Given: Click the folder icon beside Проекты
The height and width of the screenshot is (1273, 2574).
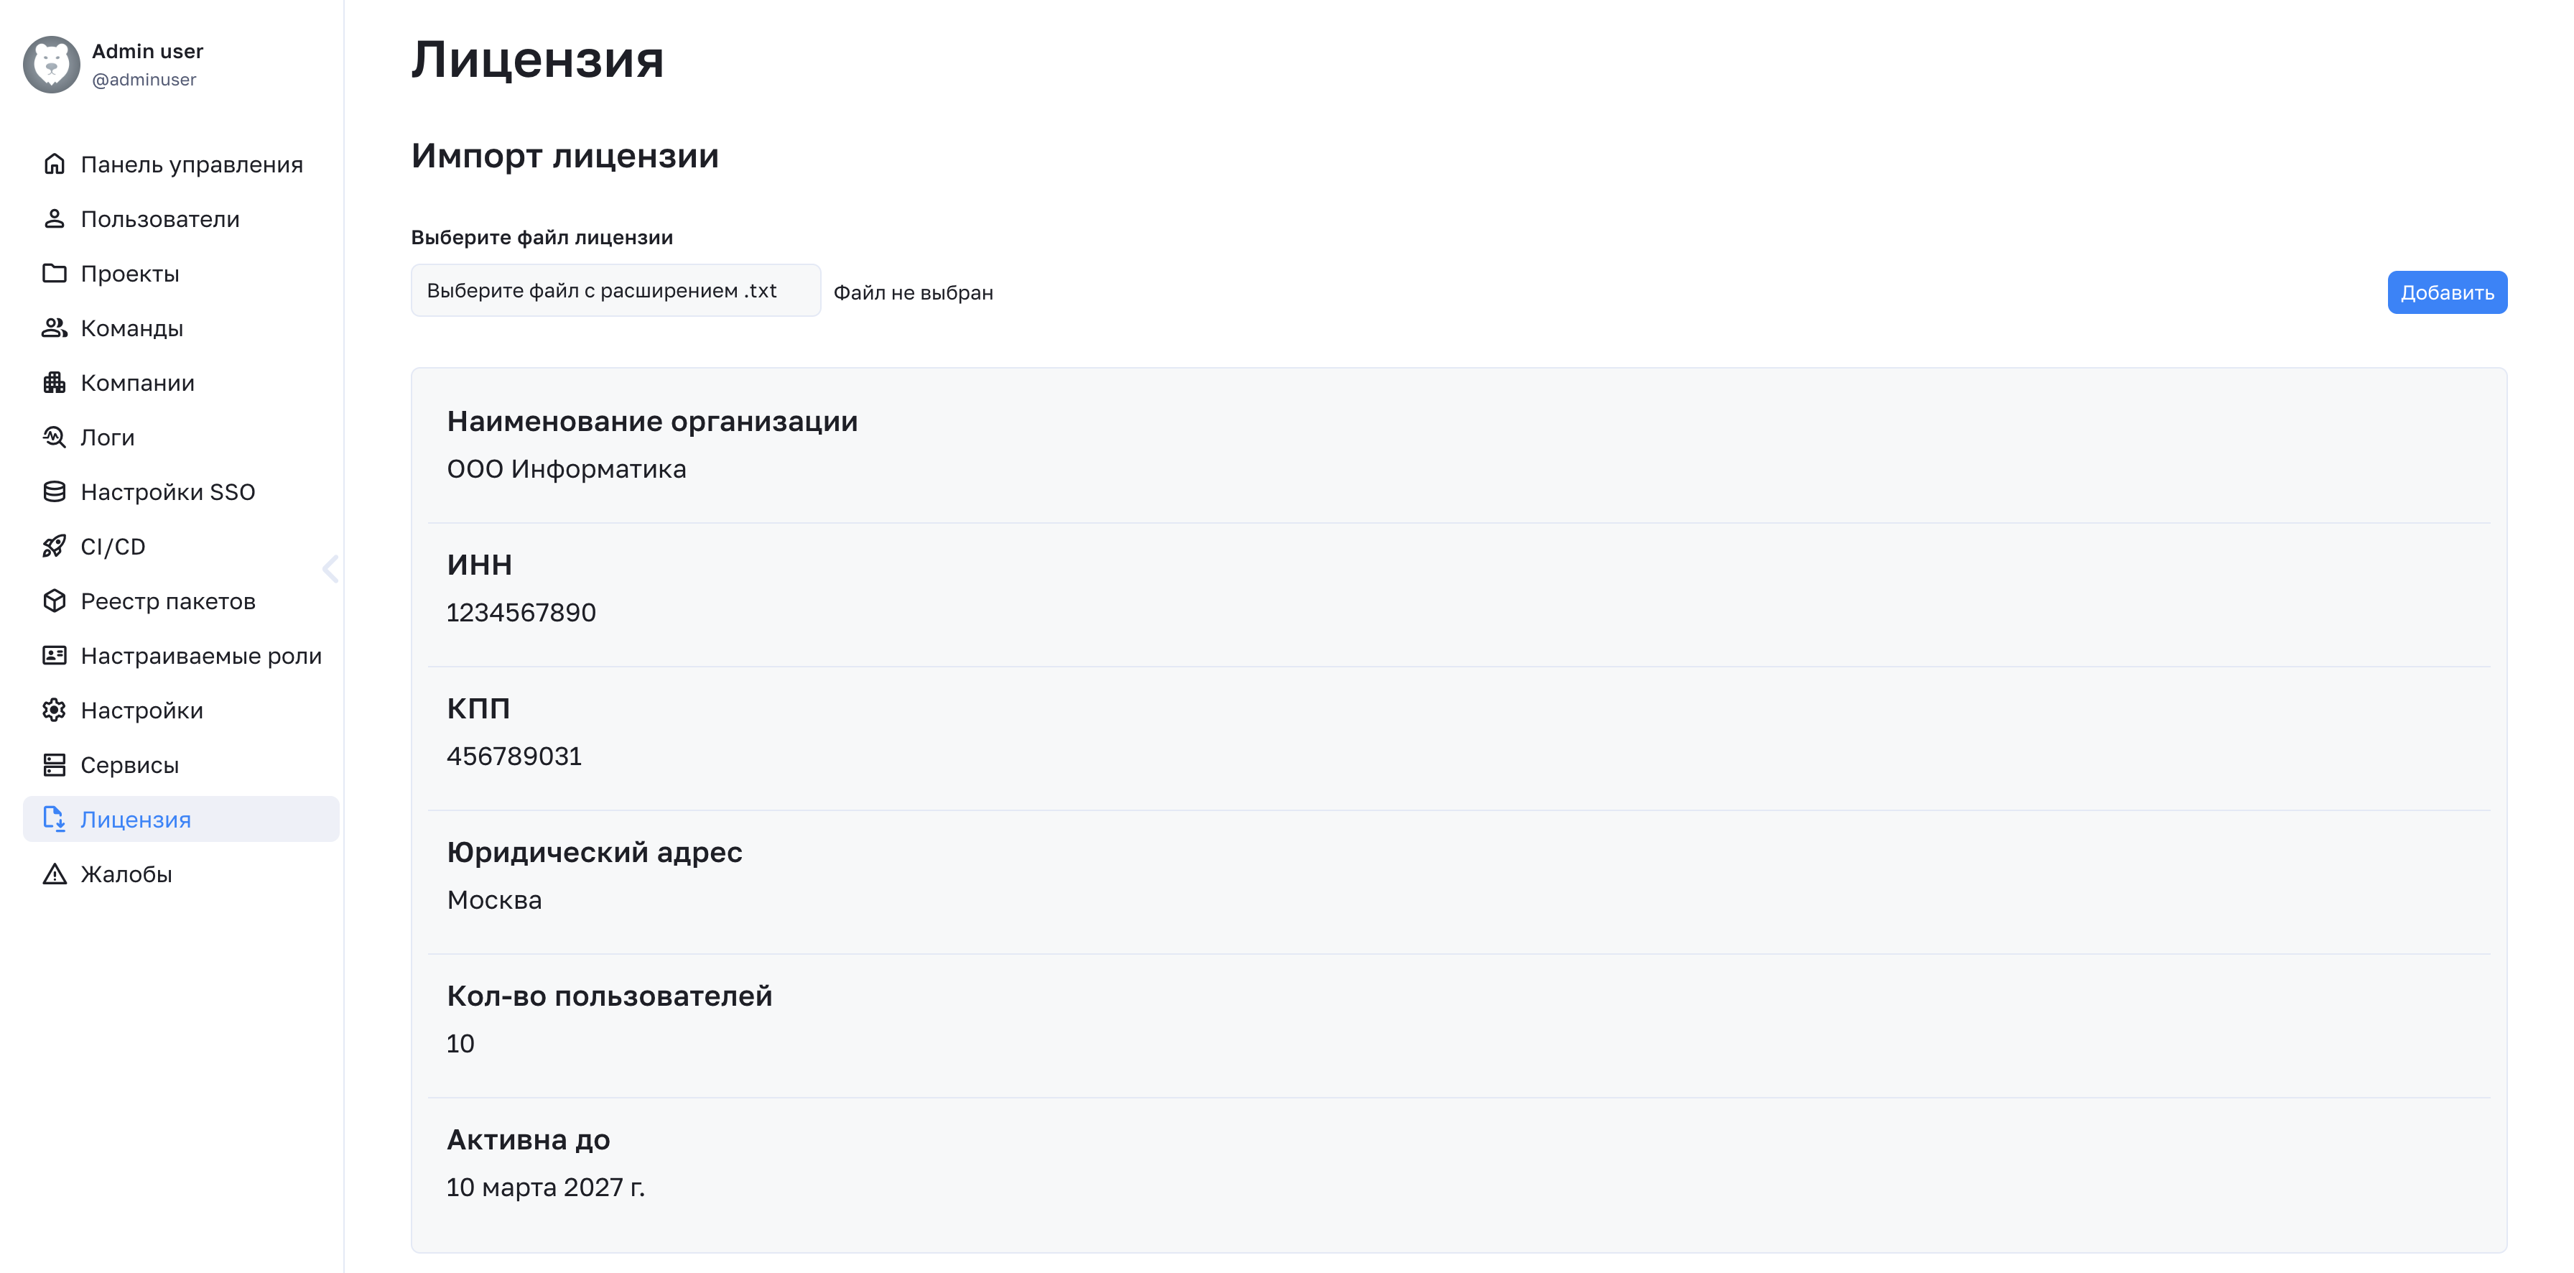Looking at the screenshot, I should click(x=54, y=273).
